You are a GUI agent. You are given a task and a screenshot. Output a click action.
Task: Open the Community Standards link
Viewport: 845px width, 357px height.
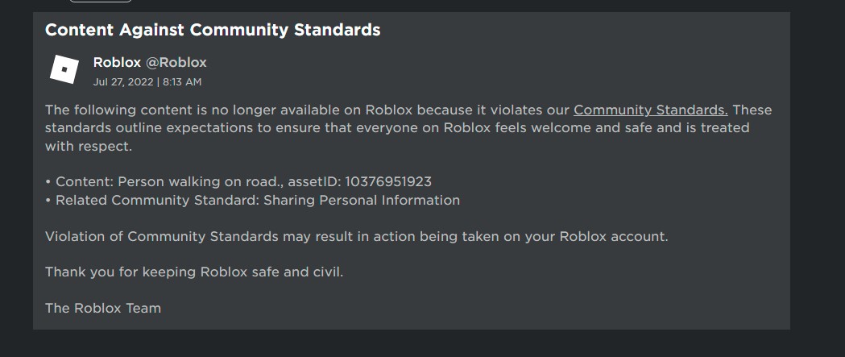650,110
